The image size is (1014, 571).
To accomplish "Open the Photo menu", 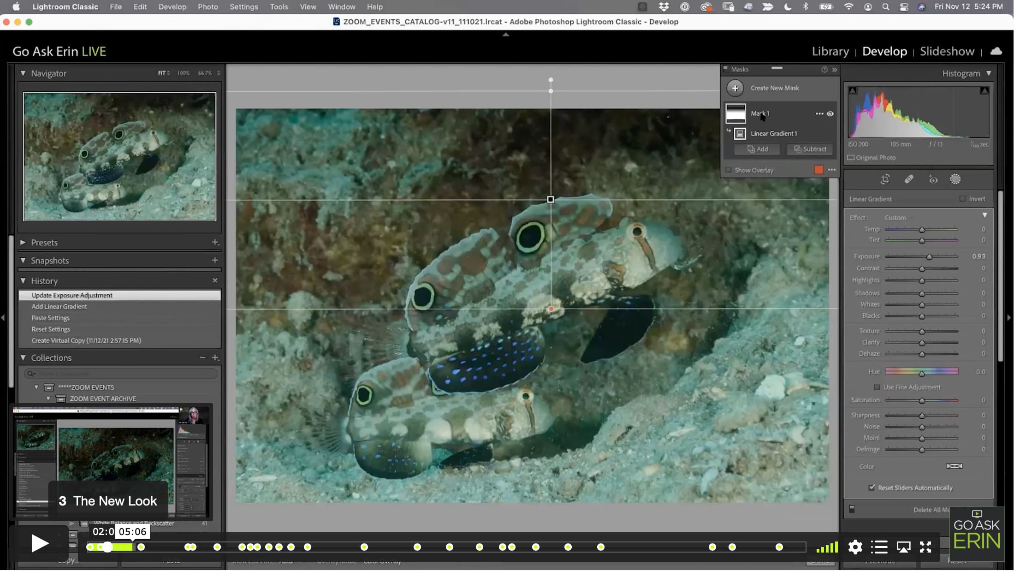I will [208, 7].
